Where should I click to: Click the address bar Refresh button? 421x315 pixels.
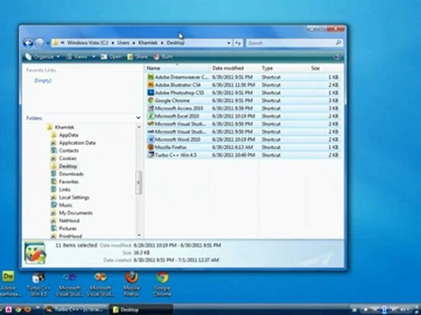pyautogui.click(x=238, y=43)
